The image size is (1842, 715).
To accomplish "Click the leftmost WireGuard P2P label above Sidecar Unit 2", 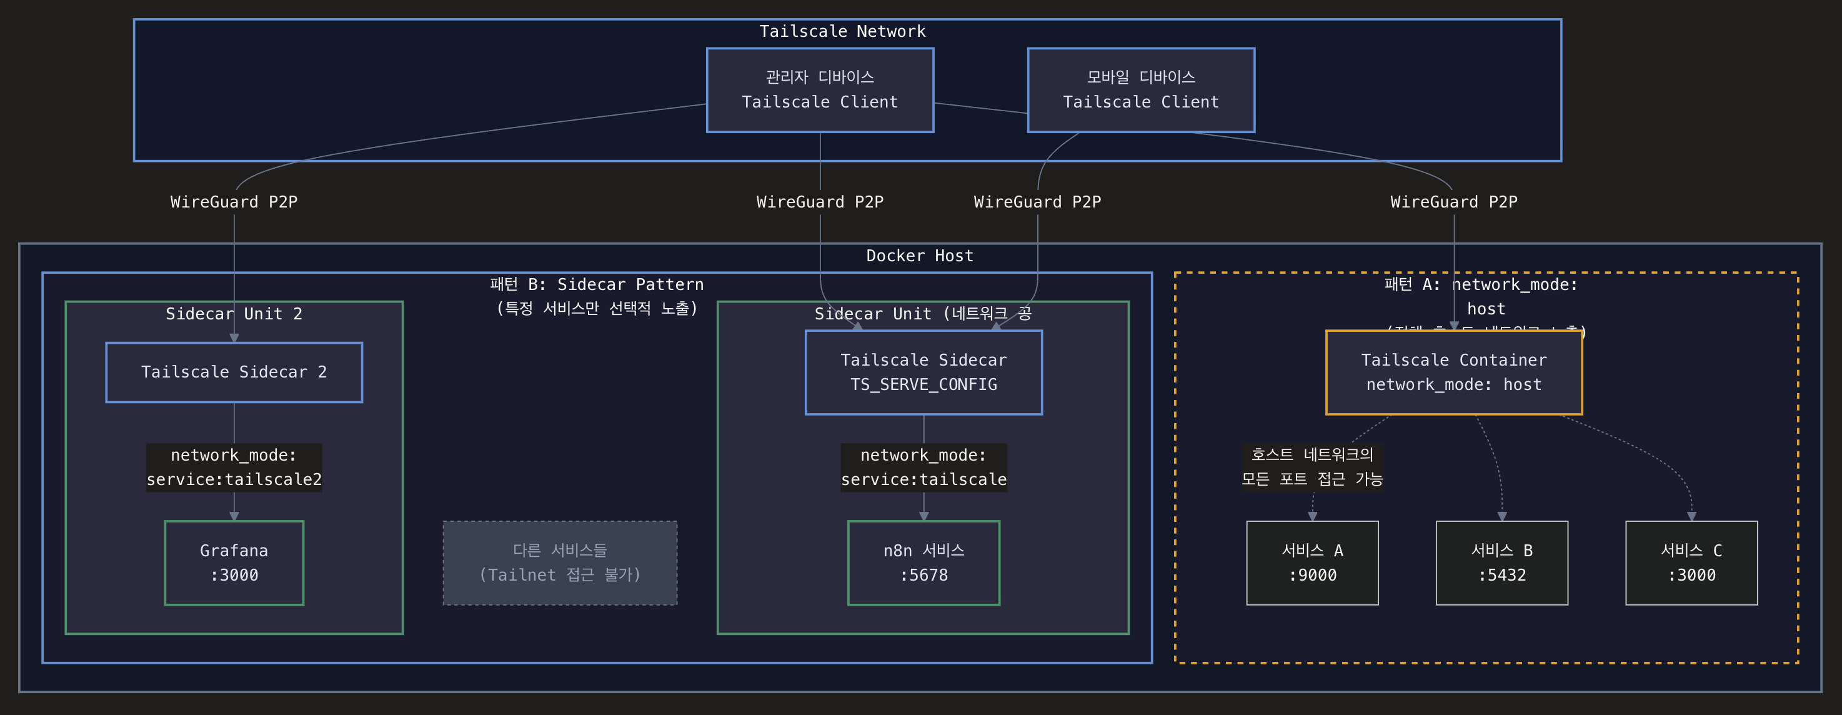I will coord(234,202).
